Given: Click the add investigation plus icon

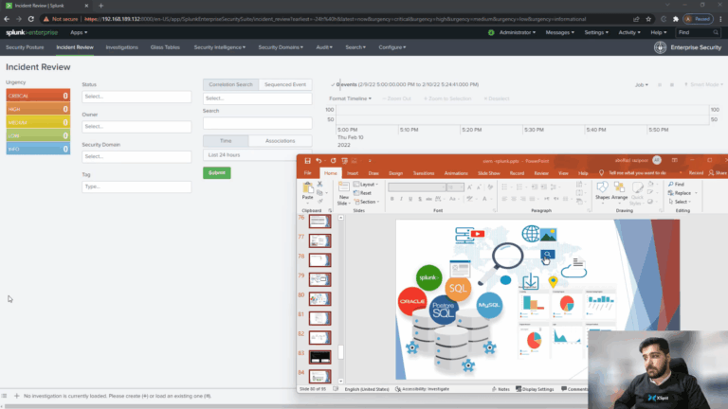Looking at the screenshot, I should tap(17, 396).
